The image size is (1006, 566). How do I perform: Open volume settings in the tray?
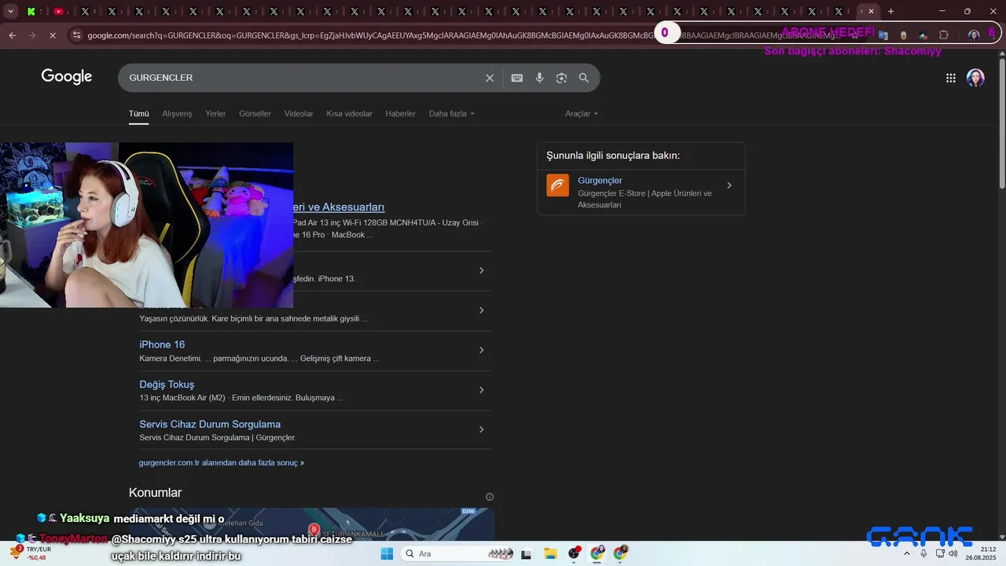[953, 553]
